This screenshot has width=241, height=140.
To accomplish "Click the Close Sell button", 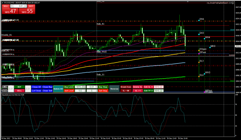I will (47, 91).
